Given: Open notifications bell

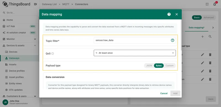Looking at the screenshot, I should [x=215, y=4].
